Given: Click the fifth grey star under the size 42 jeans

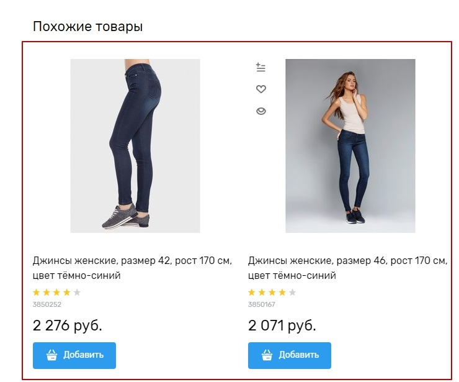Looking at the screenshot, I should (77, 293).
